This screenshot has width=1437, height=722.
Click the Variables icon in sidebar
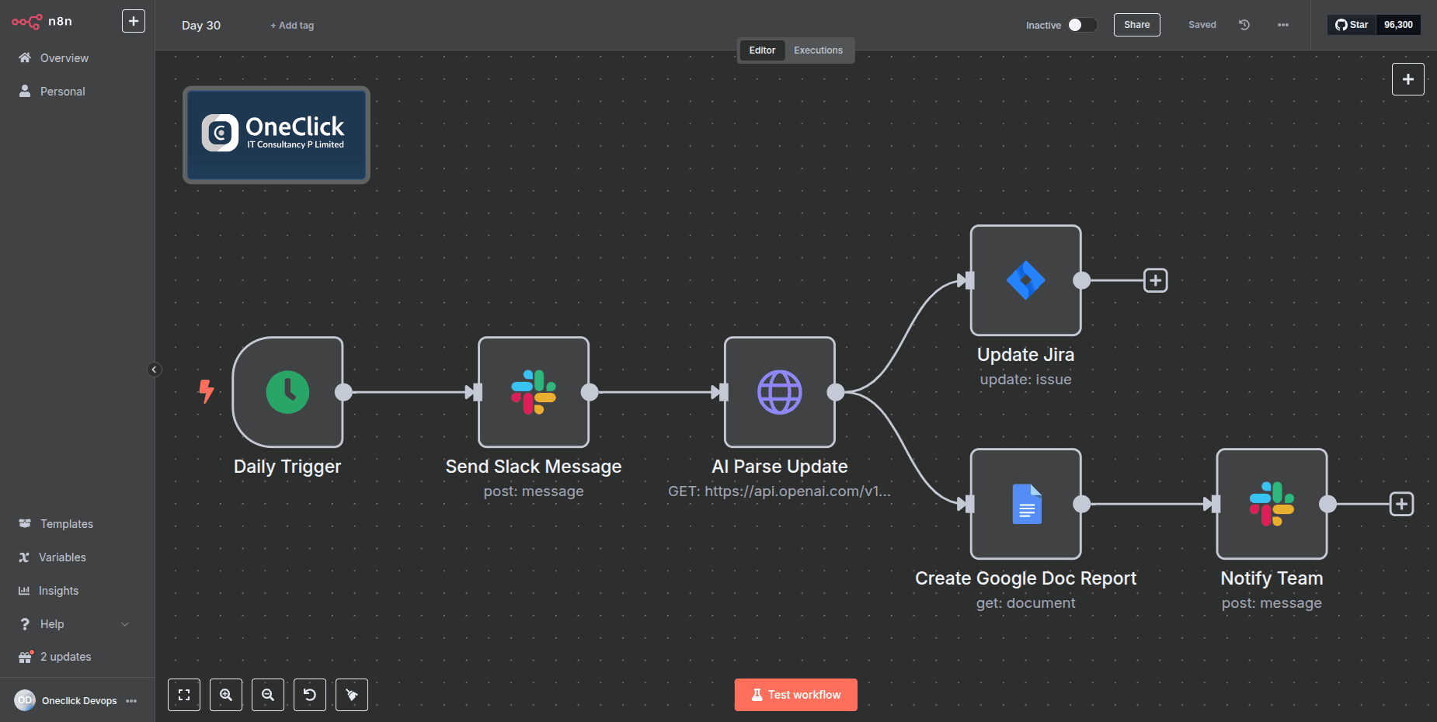[24, 557]
